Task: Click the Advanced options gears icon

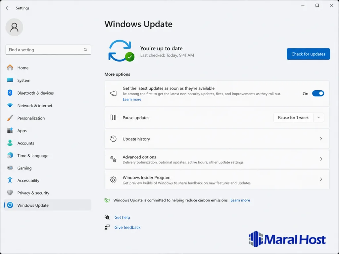Action: tap(113, 159)
